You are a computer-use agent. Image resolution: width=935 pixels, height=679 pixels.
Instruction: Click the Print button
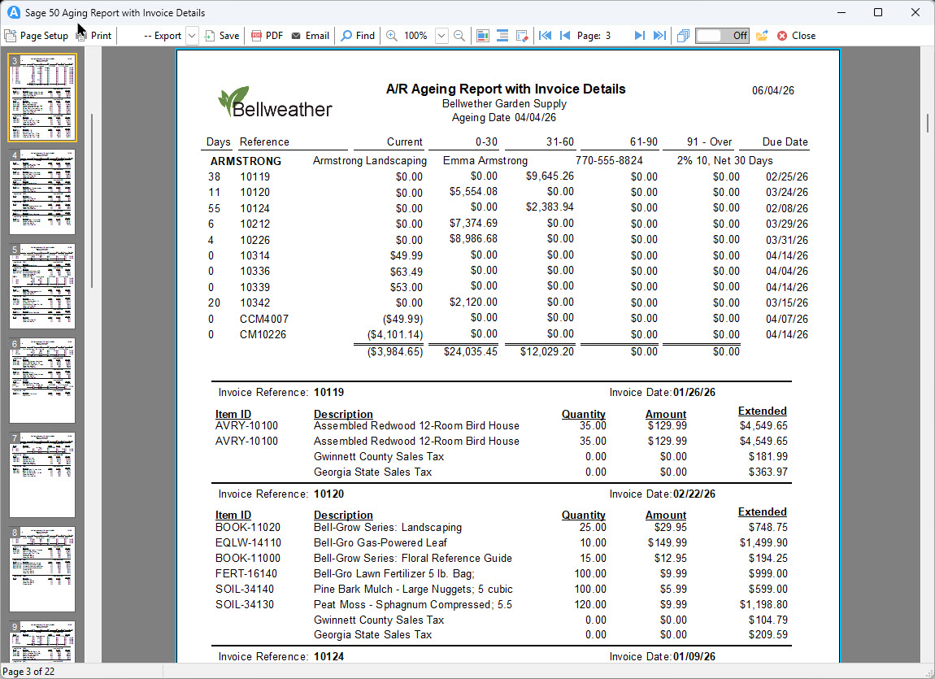pyautogui.click(x=93, y=36)
